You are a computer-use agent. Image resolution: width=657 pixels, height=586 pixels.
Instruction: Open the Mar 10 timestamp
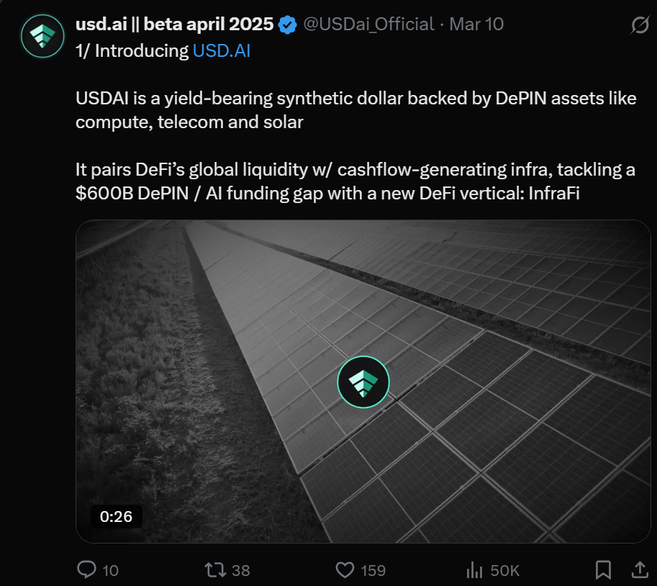pyautogui.click(x=476, y=25)
